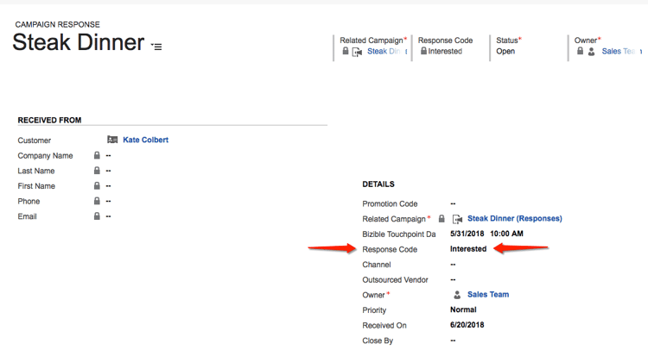Select touchpoint time 10:00 AM
Viewport: 648px width, 356px height.
[506, 234]
